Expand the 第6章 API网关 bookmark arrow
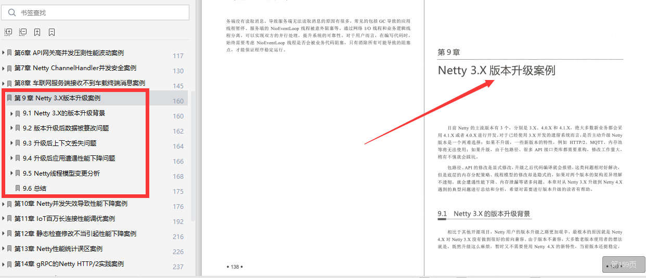Image resolution: width=646 pixels, height=278 pixels. click(4, 53)
